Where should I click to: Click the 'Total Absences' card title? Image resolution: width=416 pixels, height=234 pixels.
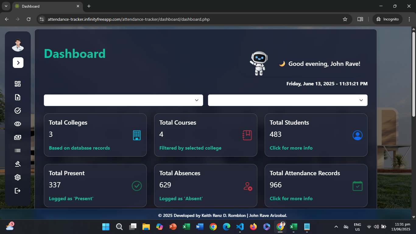click(x=180, y=173)
